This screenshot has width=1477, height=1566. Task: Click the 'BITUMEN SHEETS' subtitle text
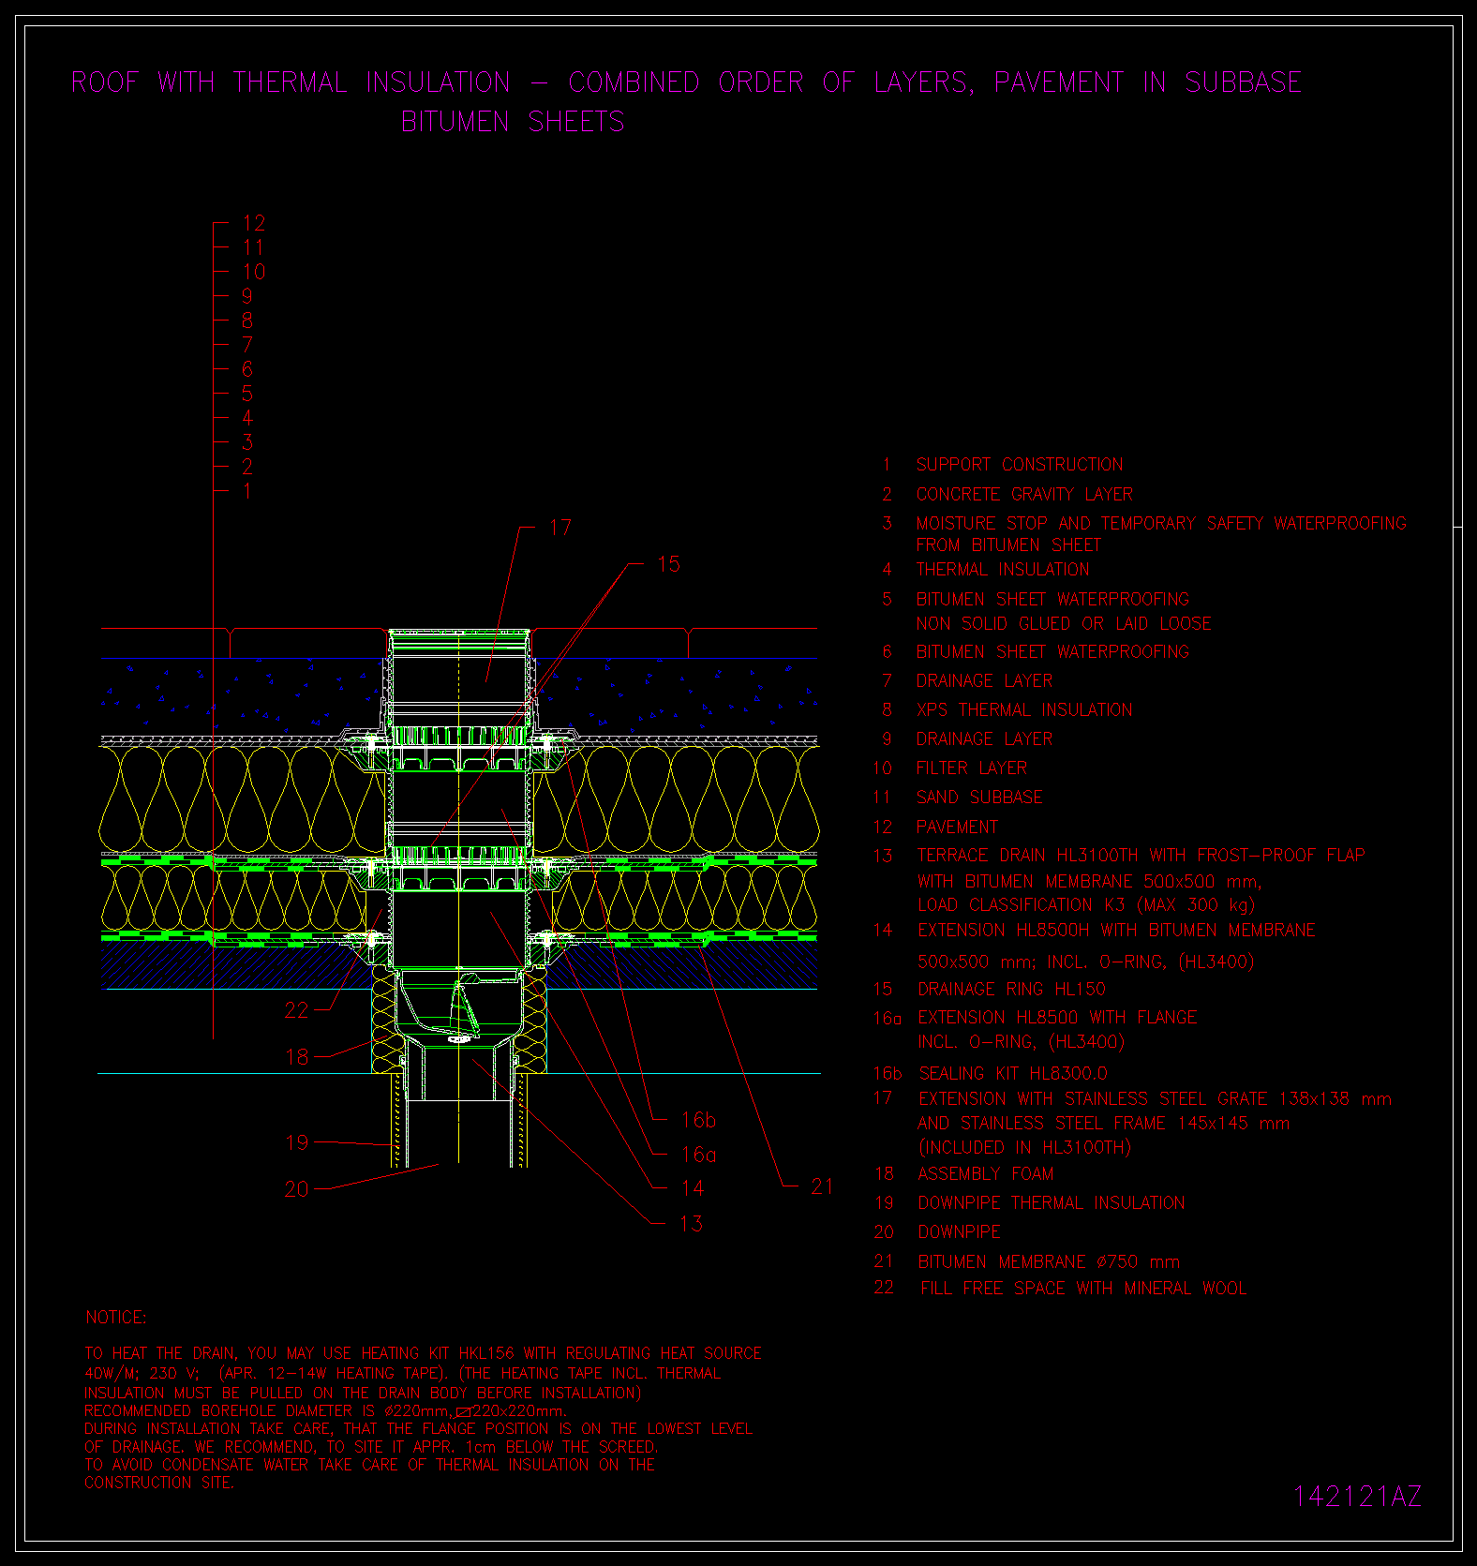tap(513, 122)
